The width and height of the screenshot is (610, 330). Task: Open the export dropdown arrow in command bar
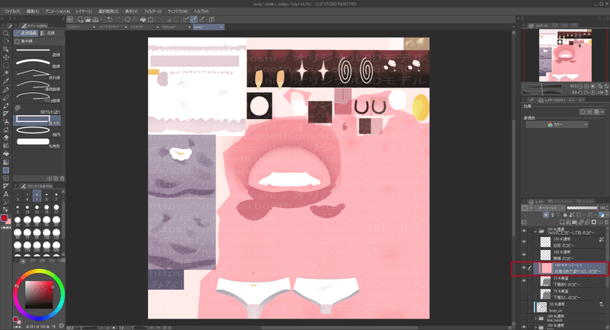click(101, 19)
